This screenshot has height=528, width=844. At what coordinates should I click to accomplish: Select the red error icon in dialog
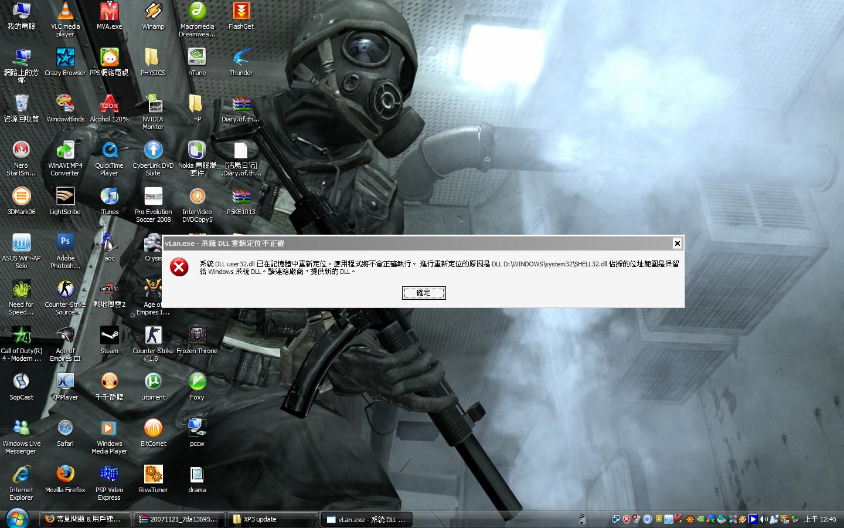(179, 267)
